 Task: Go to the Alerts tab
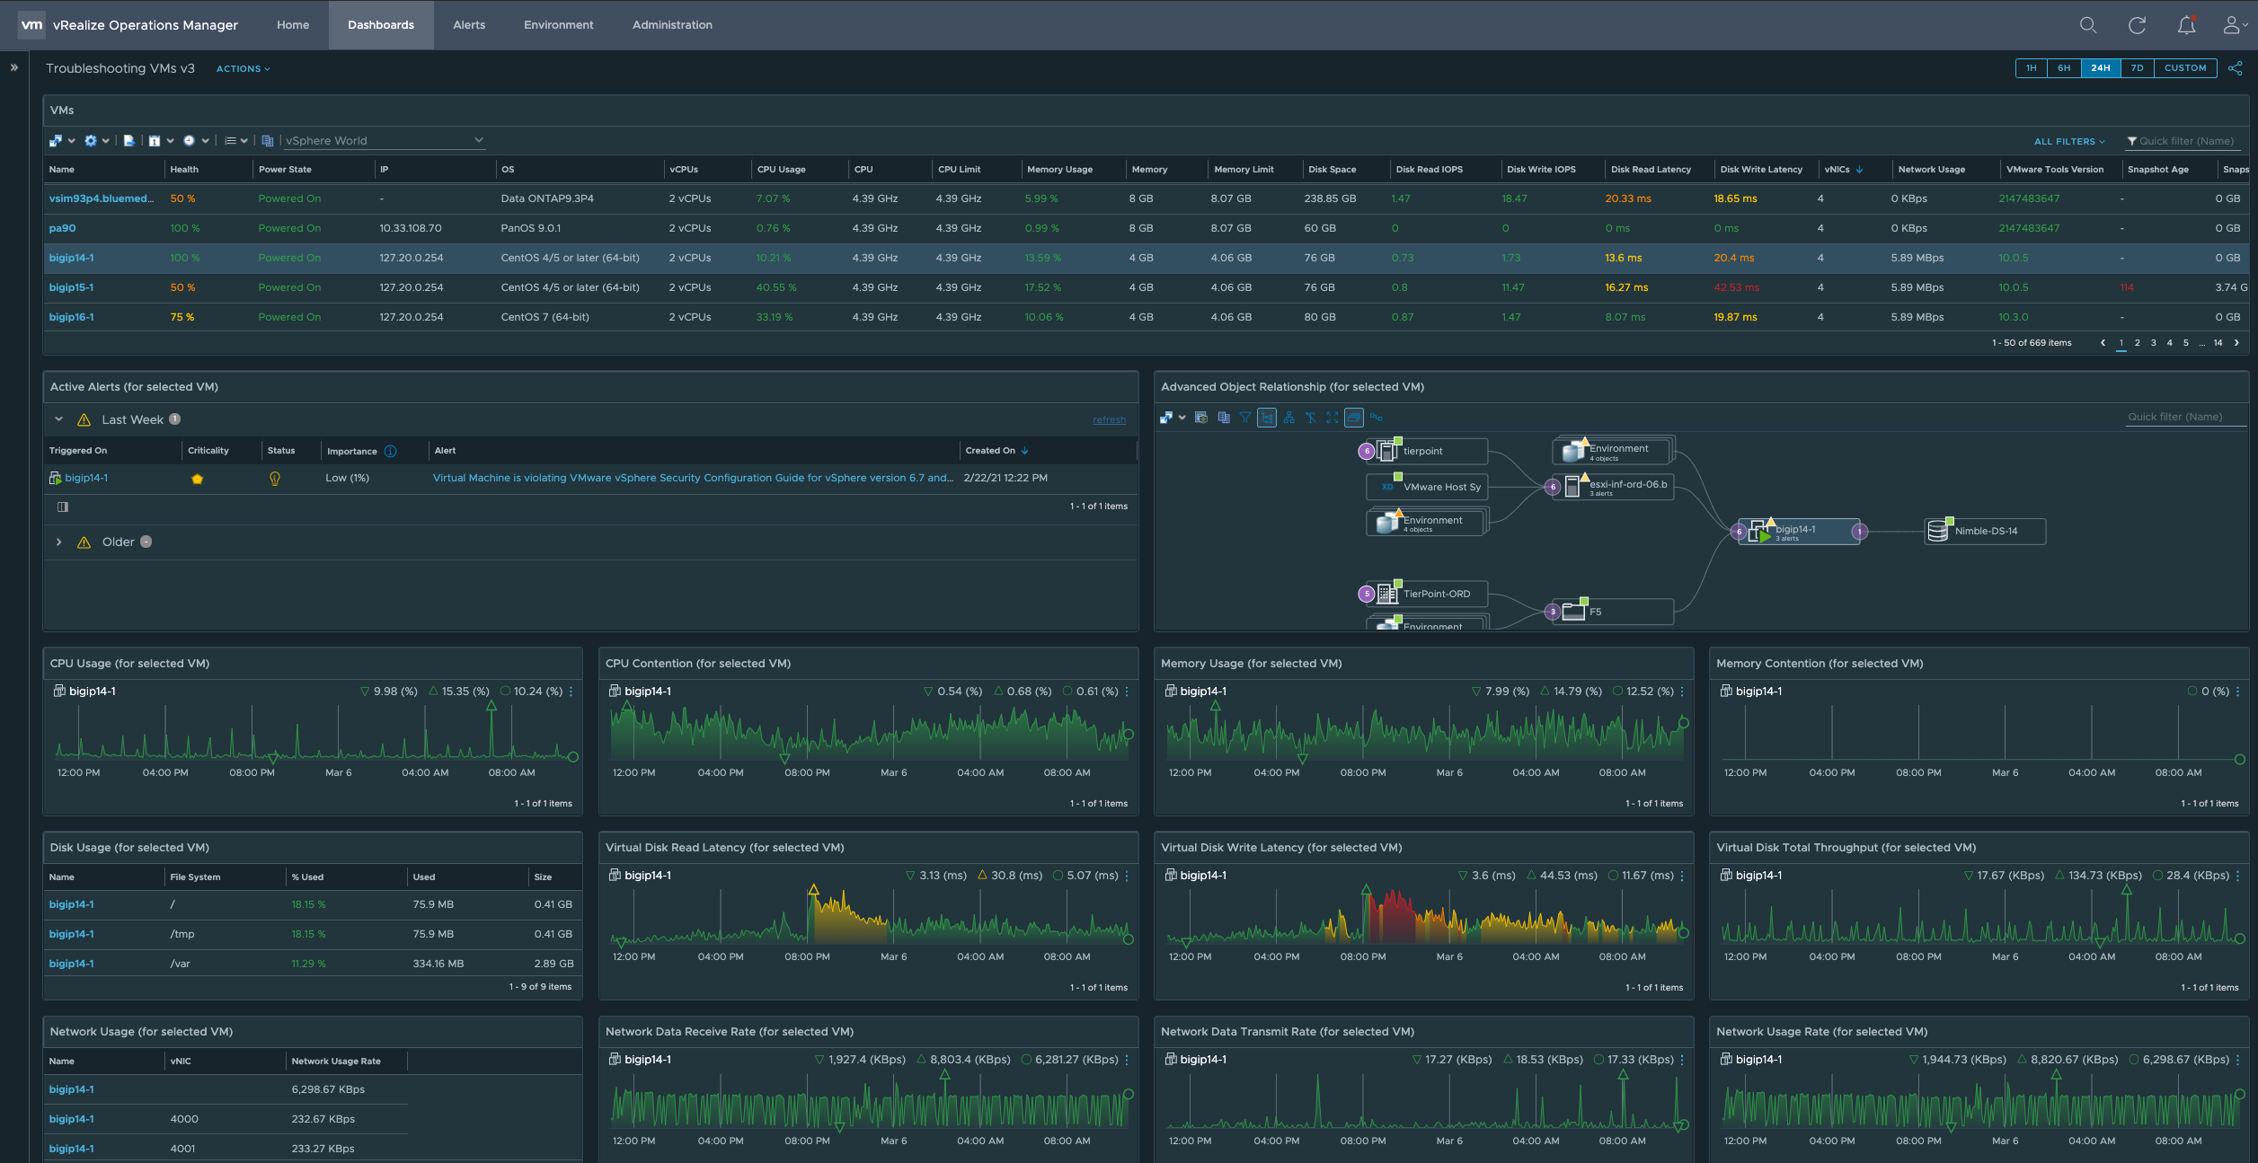pyautogui.click(x=468, y=25)
